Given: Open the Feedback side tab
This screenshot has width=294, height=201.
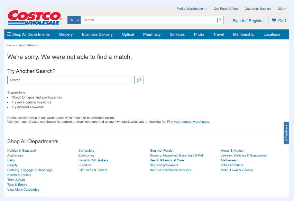Looking at the screenshot, I should coord(286,133).
